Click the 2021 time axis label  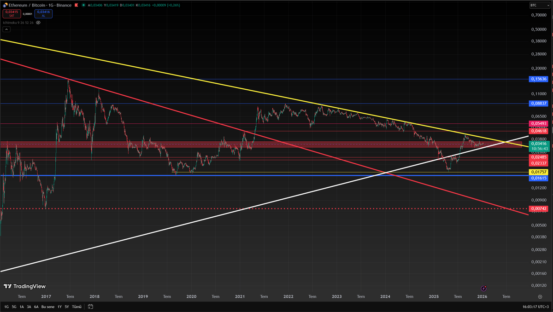(240, 297)
